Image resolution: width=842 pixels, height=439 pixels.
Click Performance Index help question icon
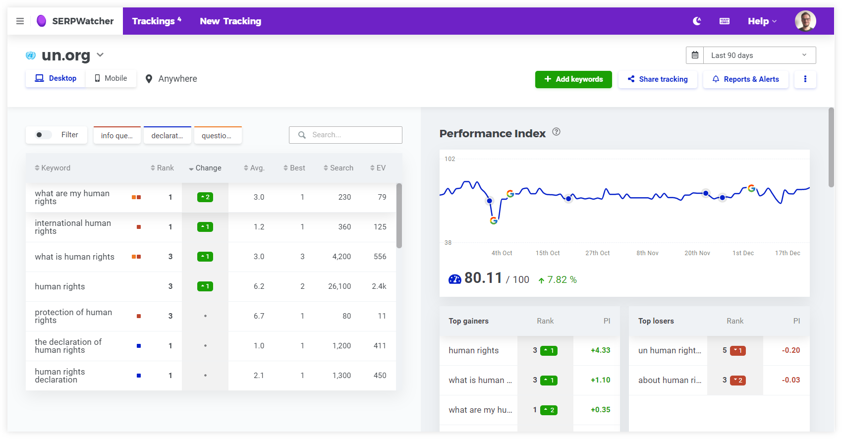[556, 132]
